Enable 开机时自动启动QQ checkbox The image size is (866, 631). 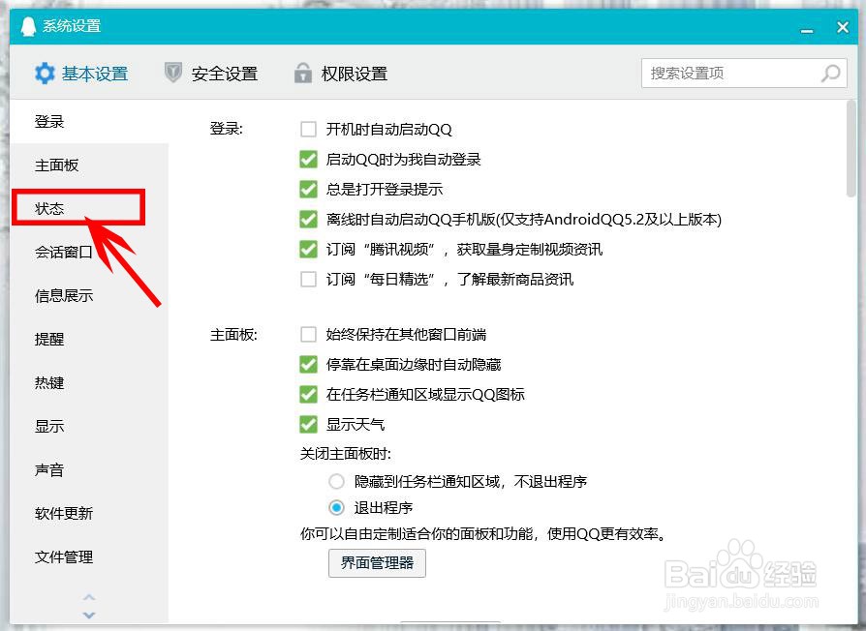308,129
